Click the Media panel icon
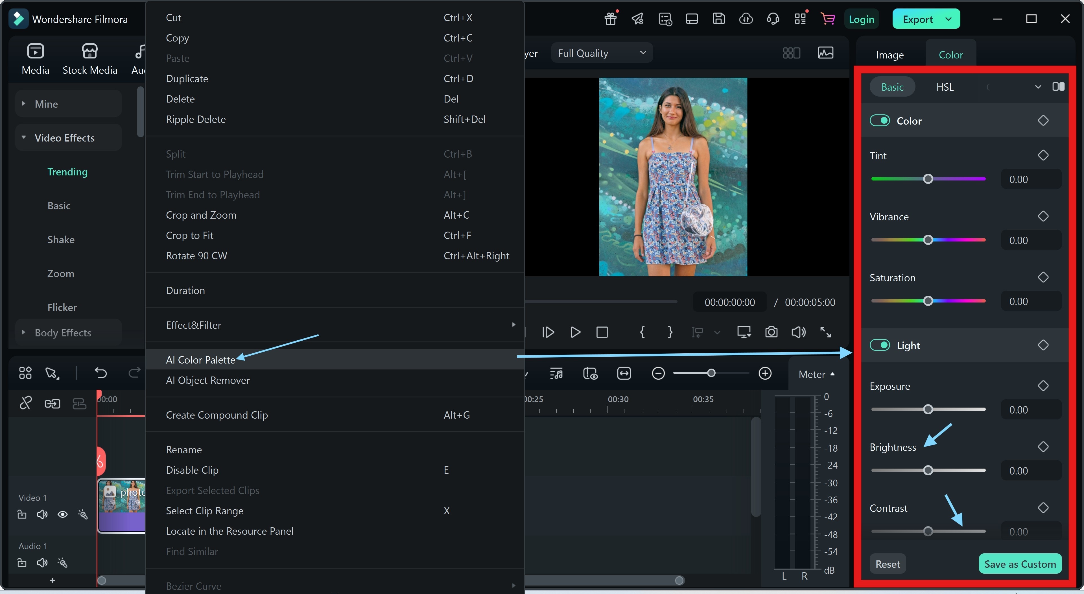The image size is (1084, 594). click(x=35, y=59)
